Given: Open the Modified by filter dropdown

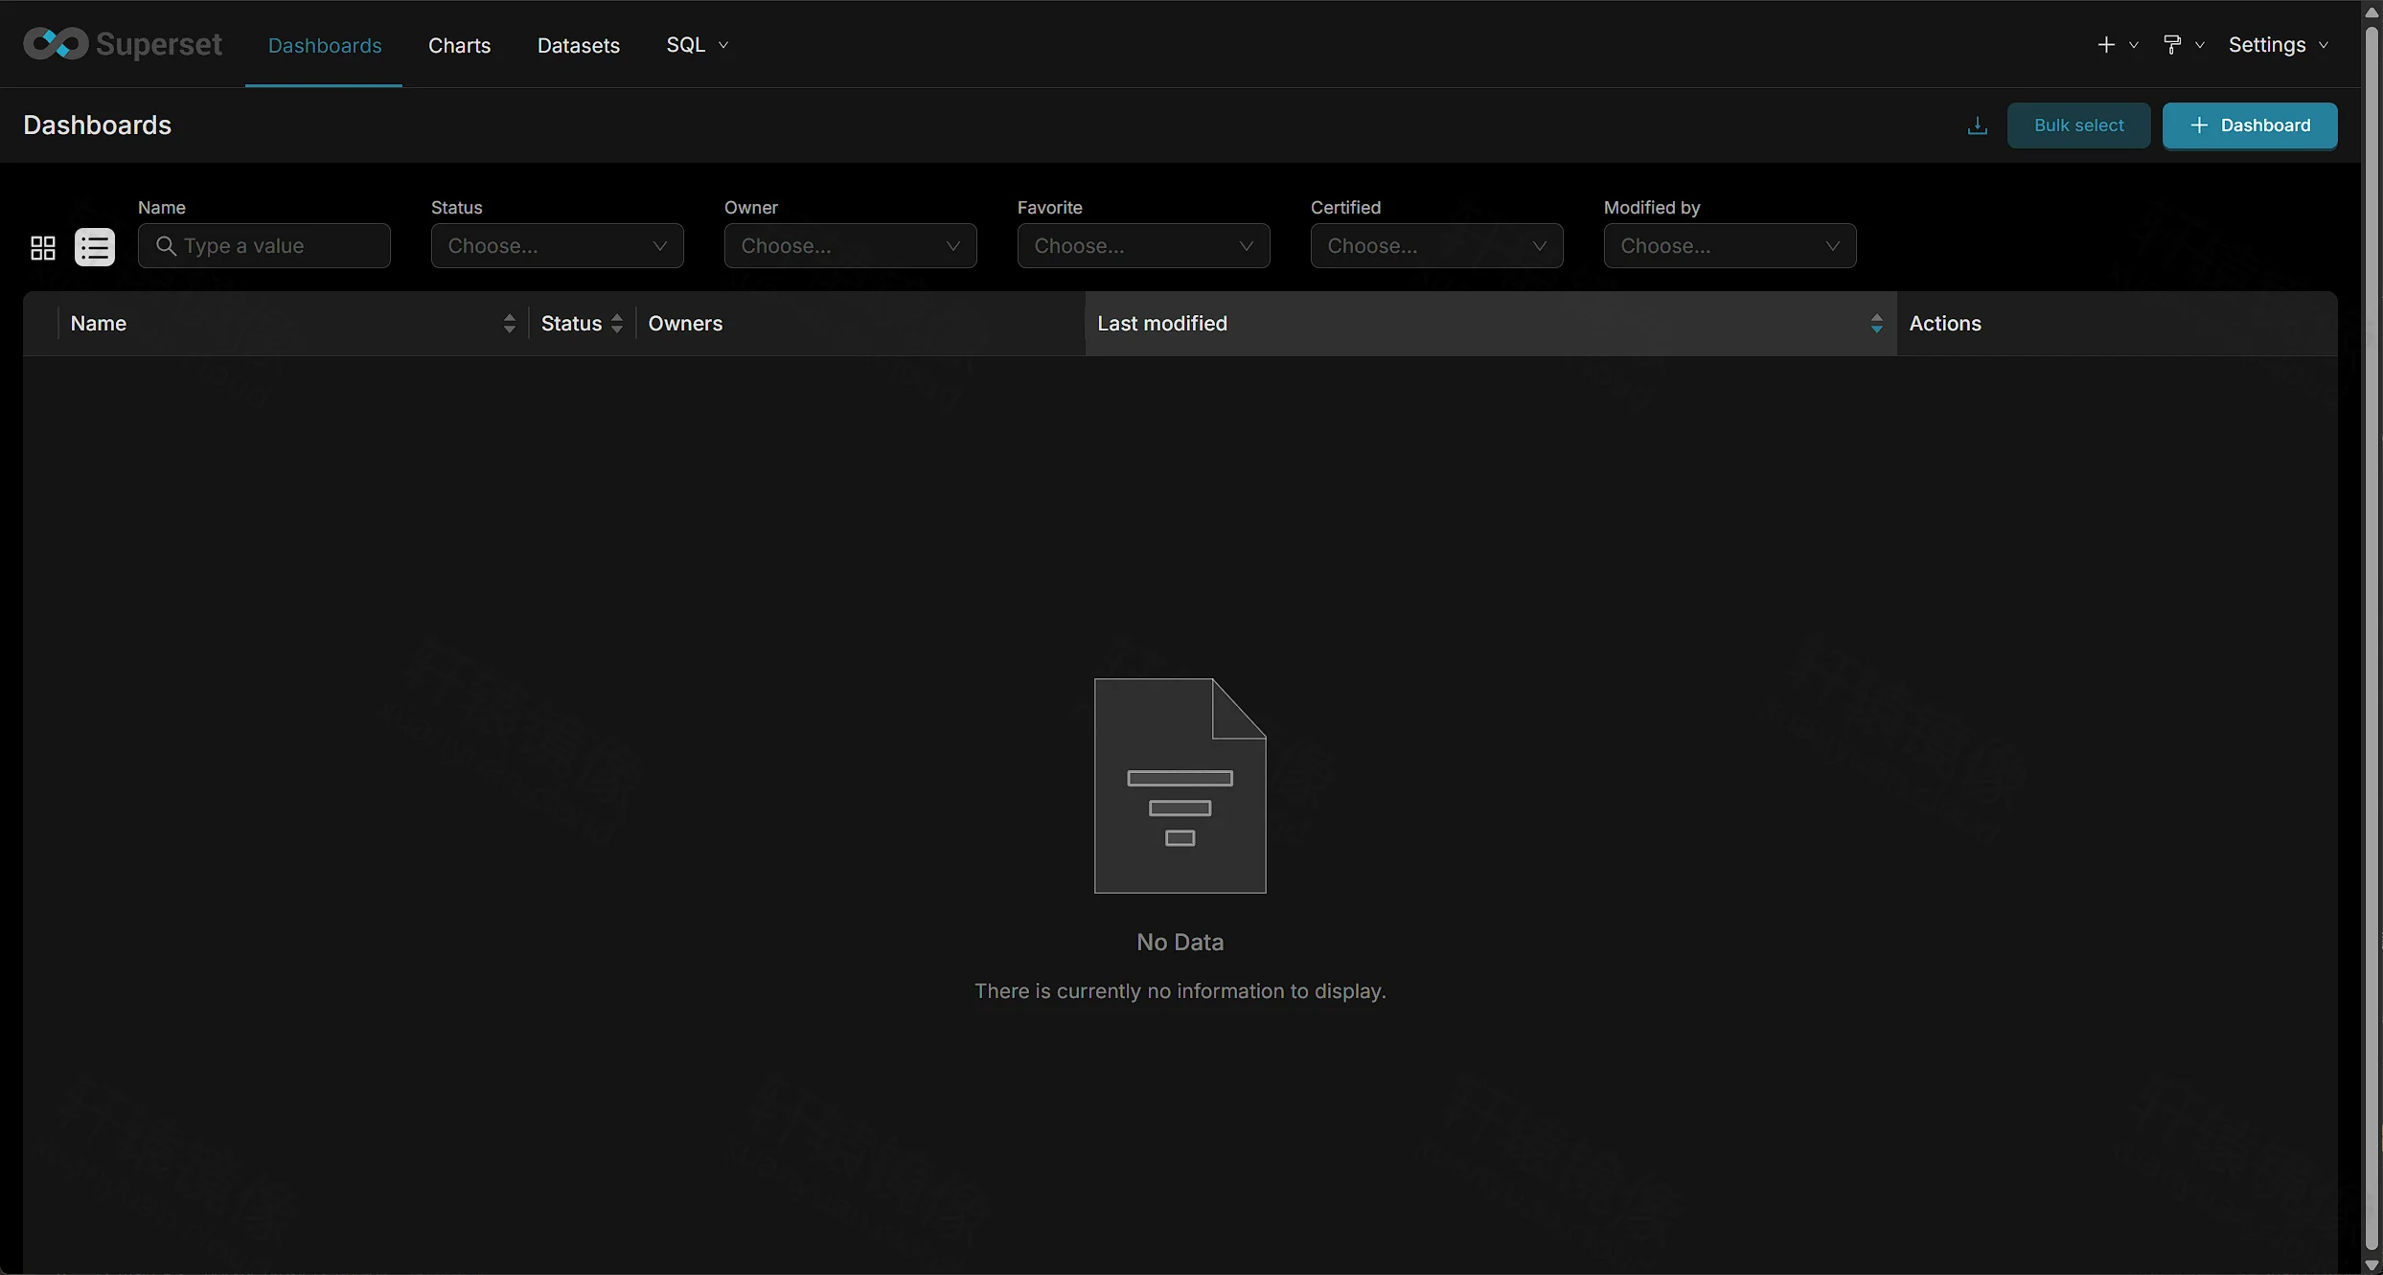Looking at the screenshot, I should click(1730, 246).
